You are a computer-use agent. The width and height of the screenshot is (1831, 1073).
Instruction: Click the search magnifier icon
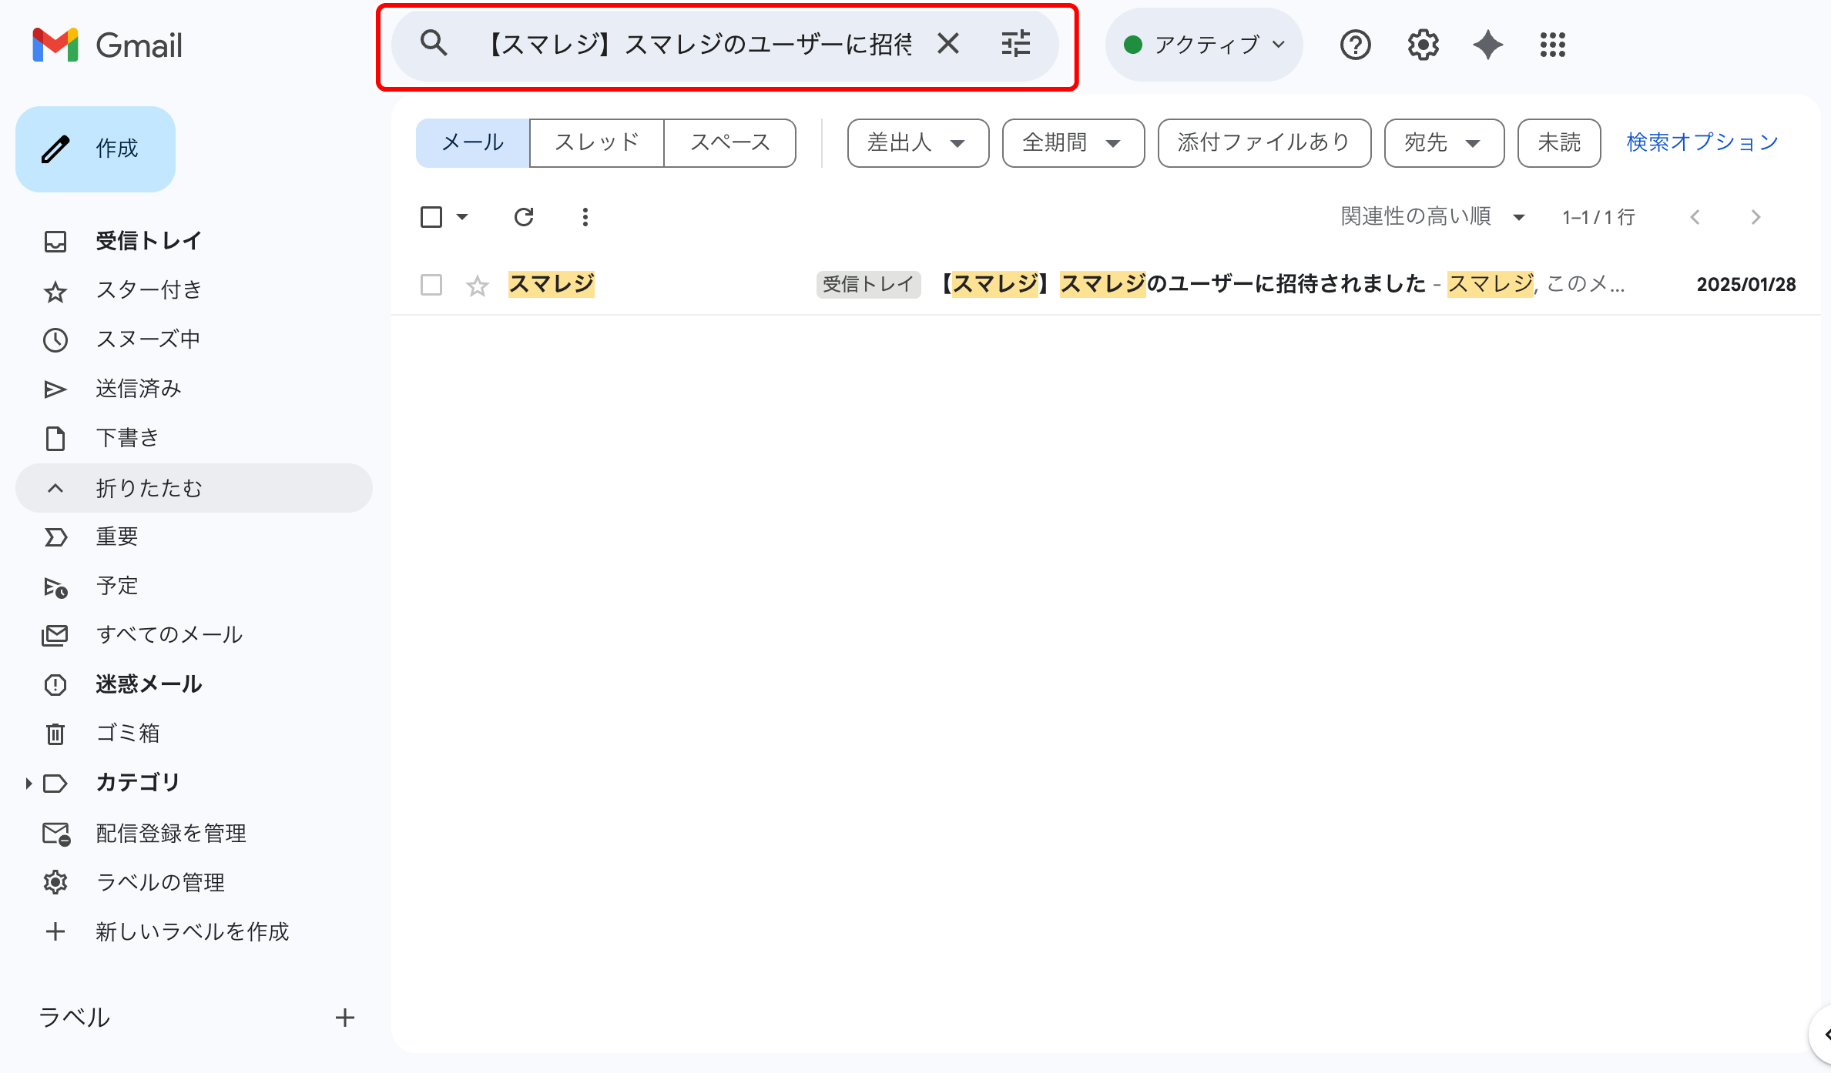point(434,44)
